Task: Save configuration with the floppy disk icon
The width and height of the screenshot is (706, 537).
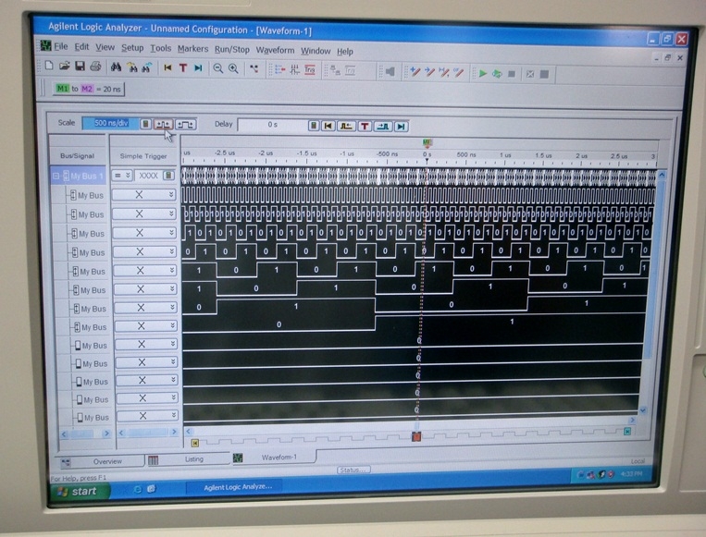Action: coord(80,67)
